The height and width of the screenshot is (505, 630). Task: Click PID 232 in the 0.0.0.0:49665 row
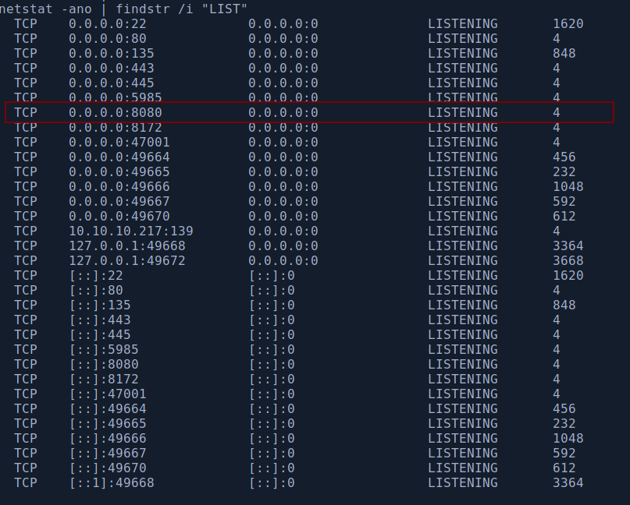point(564,171)
